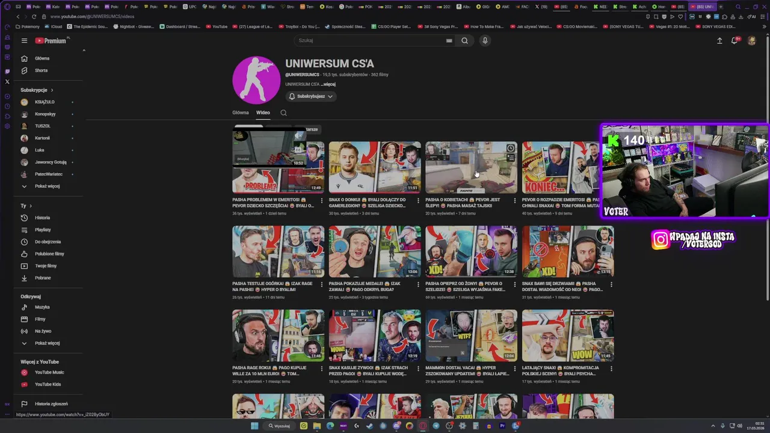Click the taskbar Wyszukaj search box
This screenshot has width=770, height=433.
click(280, 426)
